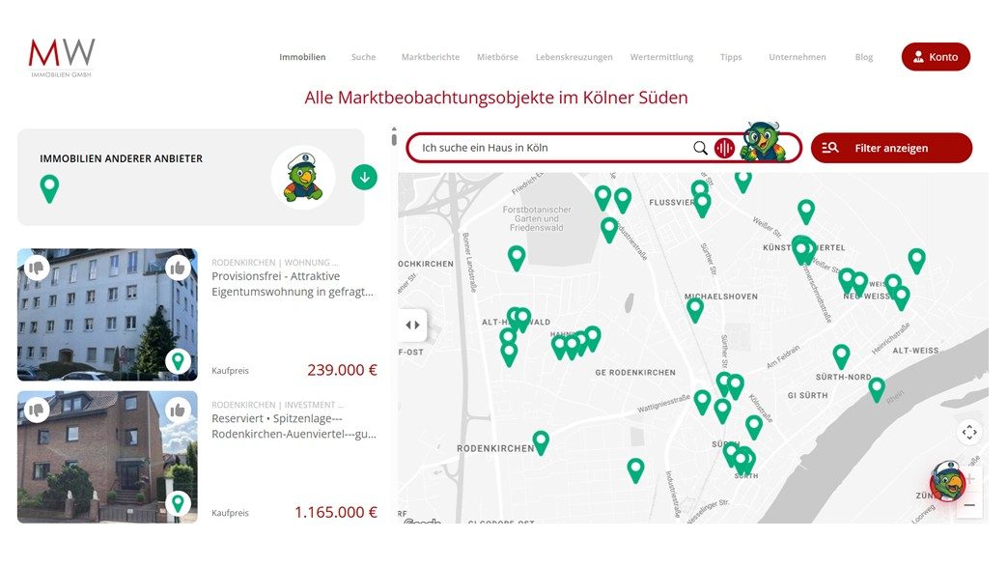The height and width of the screenshot is (567, 1008).
Task: Select the map pin on the Rhein riverbank near Sürth-Nord
Action: tap(877, 390)
